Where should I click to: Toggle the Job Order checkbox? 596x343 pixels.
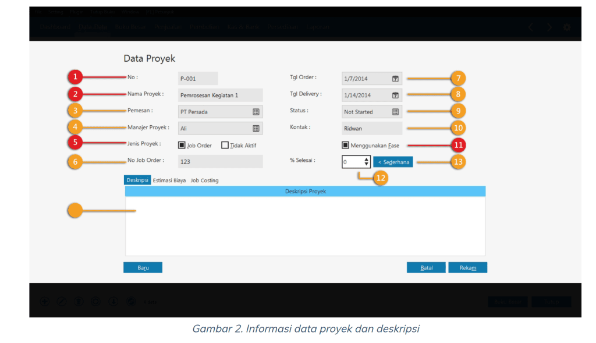tap(182, 146)
